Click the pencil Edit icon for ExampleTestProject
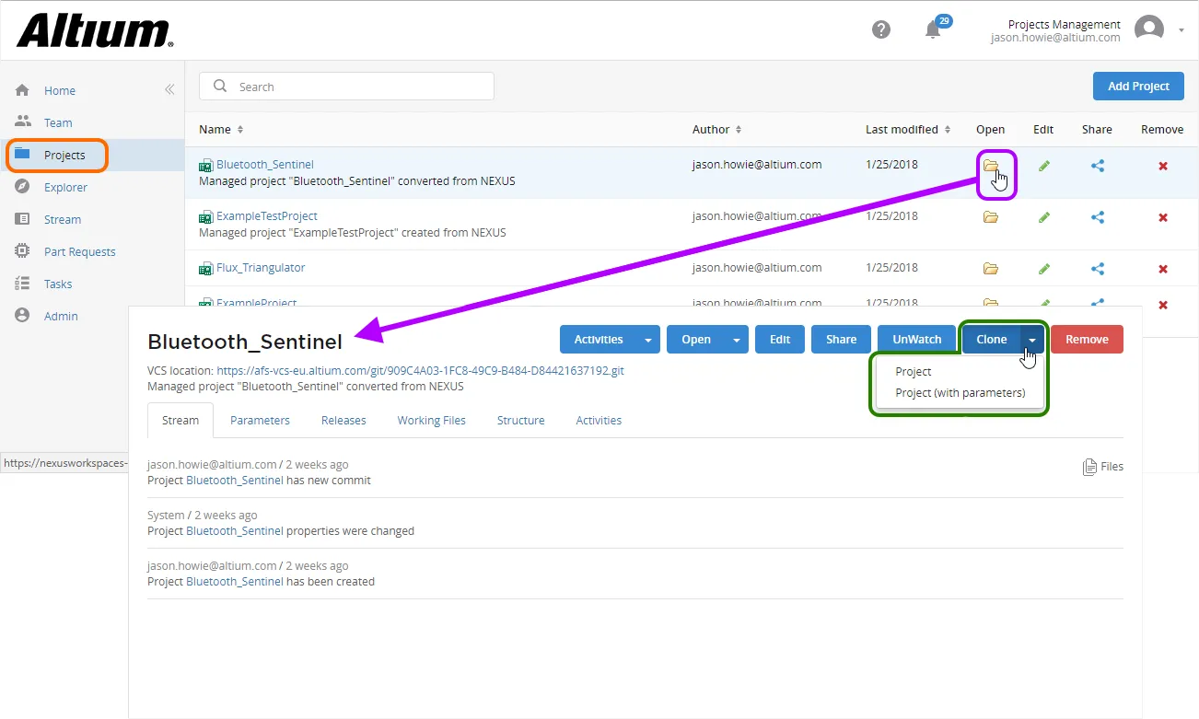Screen dimensions: 1199x719 (x=1043, y=217)
